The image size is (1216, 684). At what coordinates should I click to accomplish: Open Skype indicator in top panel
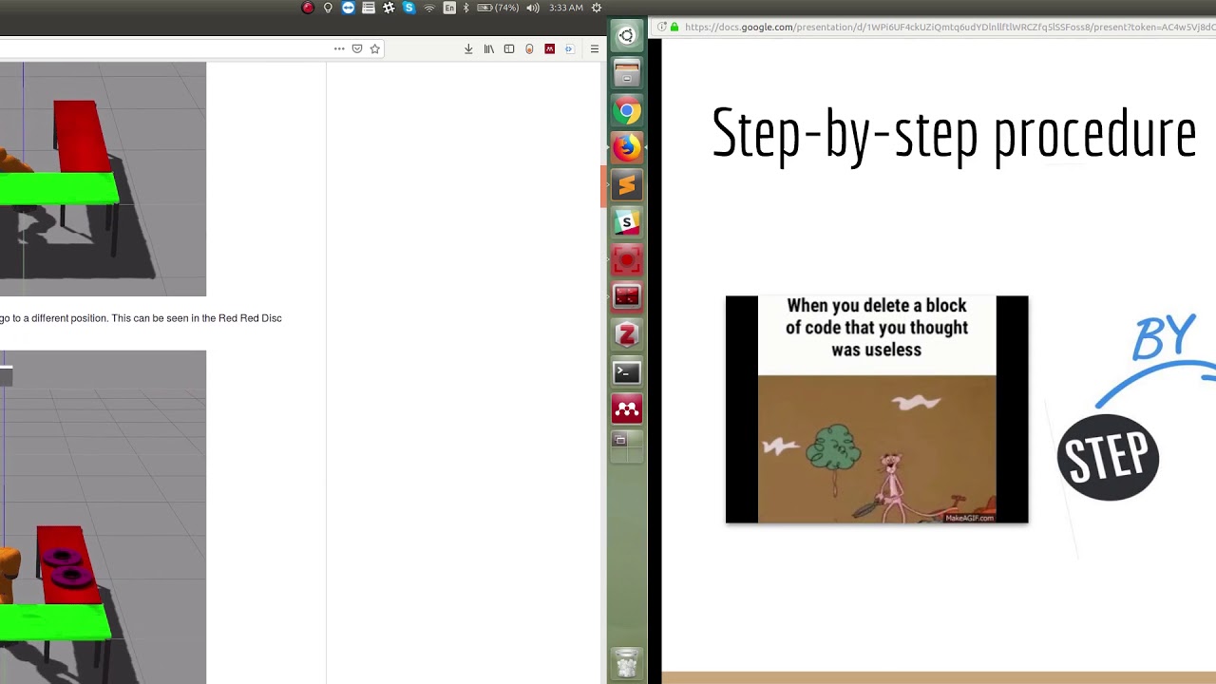408,8
